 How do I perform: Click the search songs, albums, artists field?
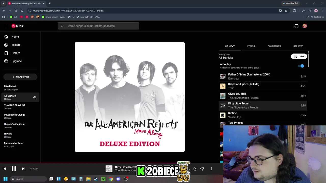pos(98,26)
